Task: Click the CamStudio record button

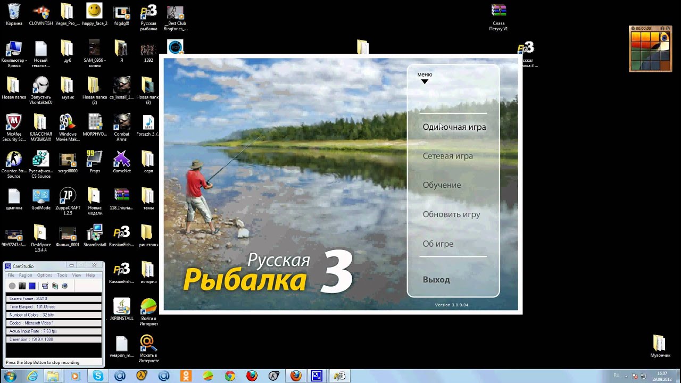Action: tap(12, 286)
